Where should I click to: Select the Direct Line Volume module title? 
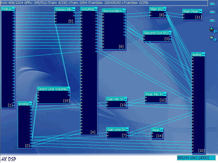pos(52,89)
